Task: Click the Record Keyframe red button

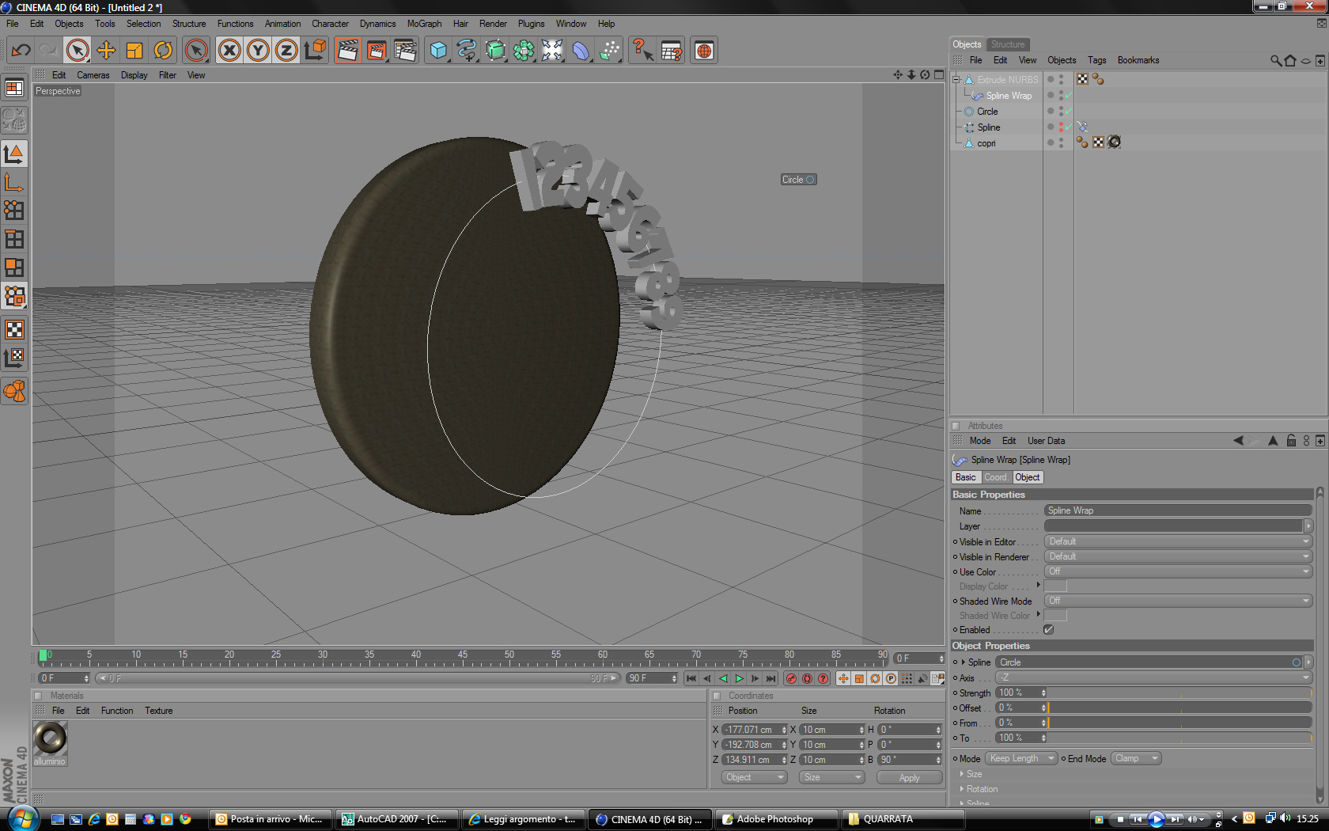Action: pyautogui.click(x=791, y=678)
